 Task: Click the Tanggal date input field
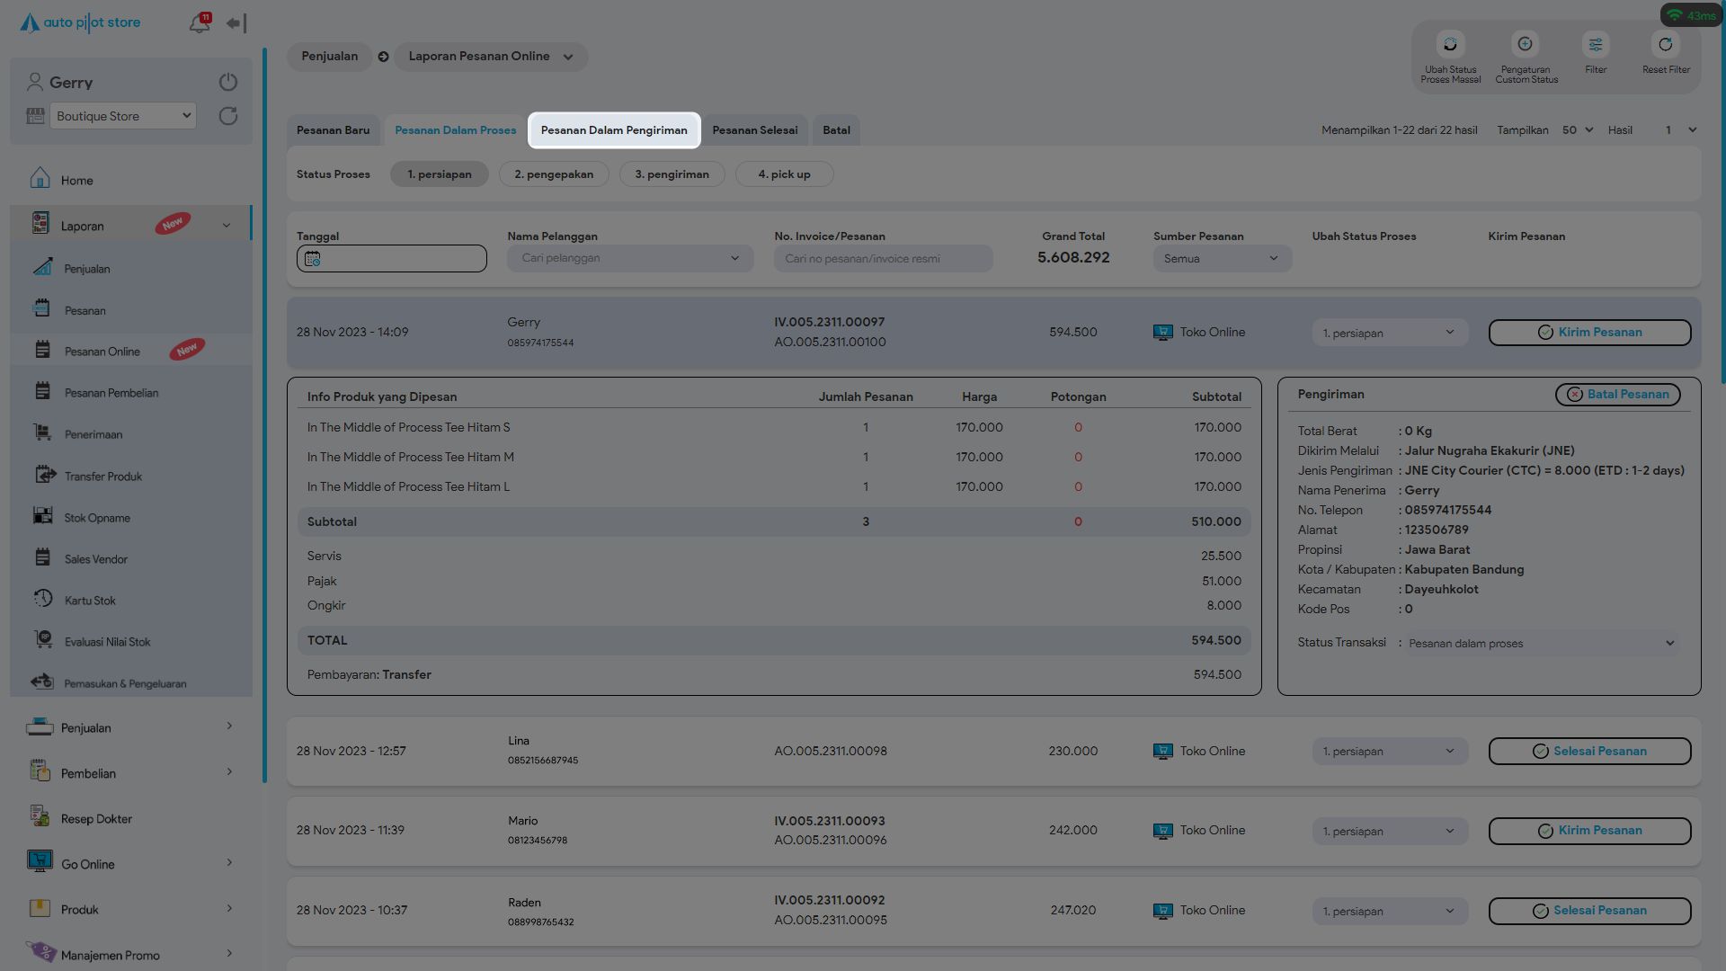[x=392, y=259]
